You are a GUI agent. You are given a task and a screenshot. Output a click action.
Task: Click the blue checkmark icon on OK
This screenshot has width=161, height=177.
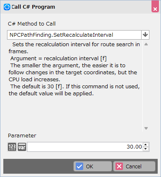click(79, 166)
